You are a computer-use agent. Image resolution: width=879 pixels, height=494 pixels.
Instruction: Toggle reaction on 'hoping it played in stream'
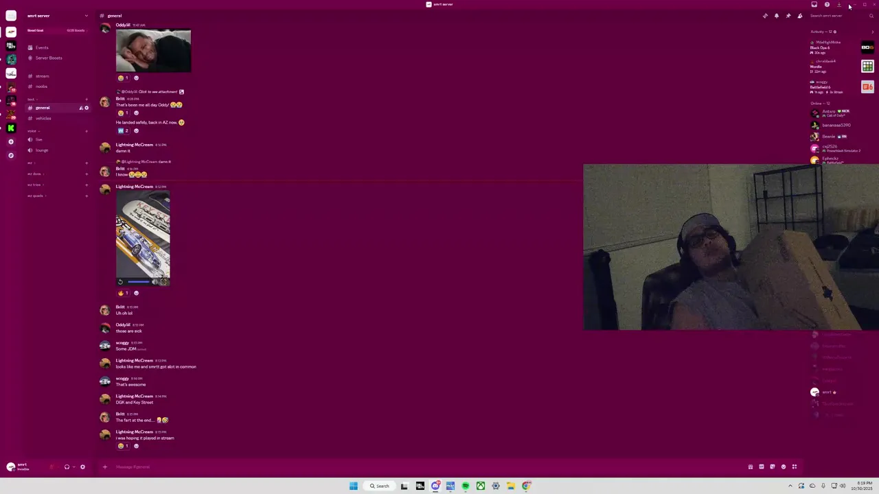pos(124,446)
